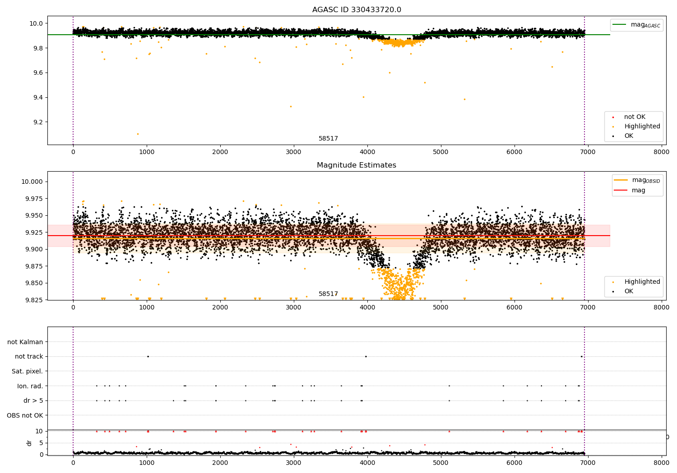Viewport: 677px width, 473px height.
Task: Click the 9.6 y-axis tick of top plot
Action: click(38, 73)
